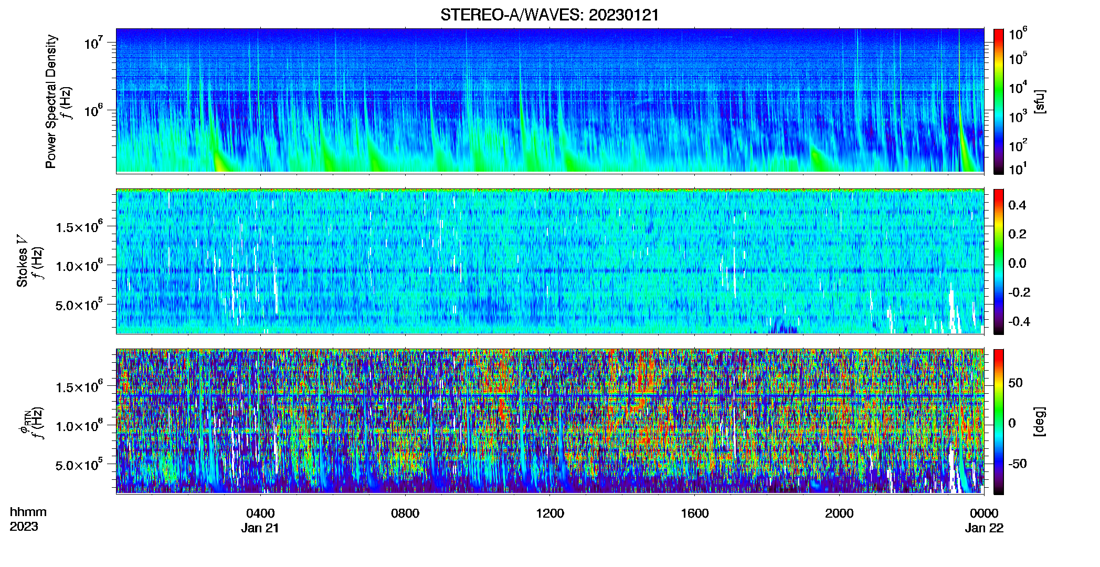Image resolution: width=1100 pixels, height=567 pixels.
Task: Select the 1600 time axis tick label
Action: tap(694, 513)
